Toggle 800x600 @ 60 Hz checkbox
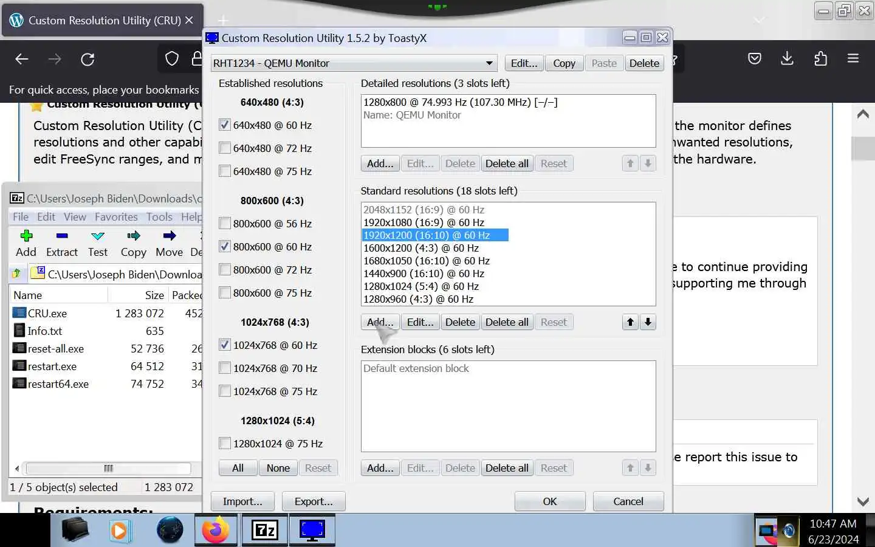Viewport: 875px width, 547px height. 225,247
